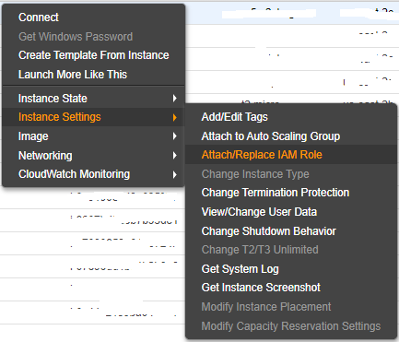Expand the arrow next to Image

[174, 136]
